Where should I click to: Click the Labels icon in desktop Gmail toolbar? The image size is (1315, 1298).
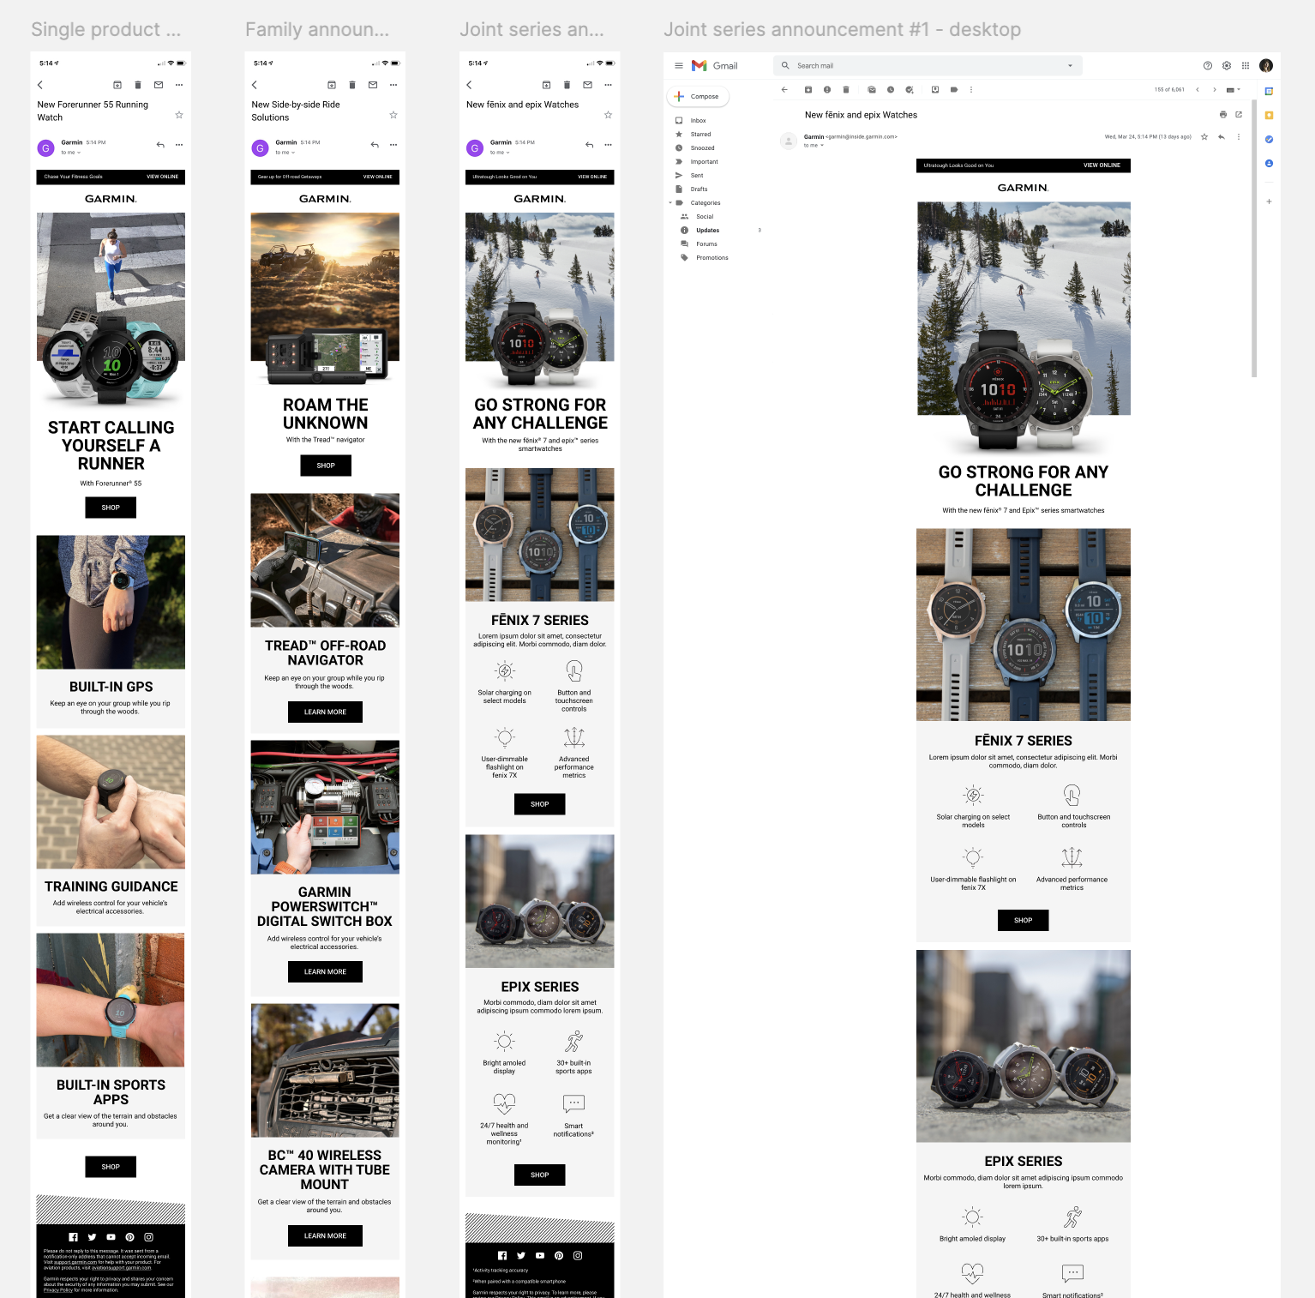click(x=954, y=89)
